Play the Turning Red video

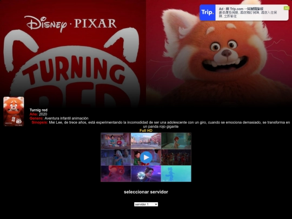tap(146, 157)
